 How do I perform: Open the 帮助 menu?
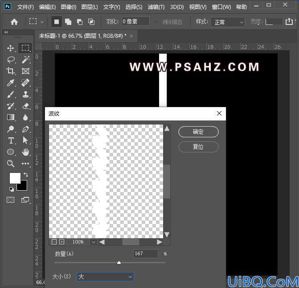pyautogui.click(x=241, y=7)
